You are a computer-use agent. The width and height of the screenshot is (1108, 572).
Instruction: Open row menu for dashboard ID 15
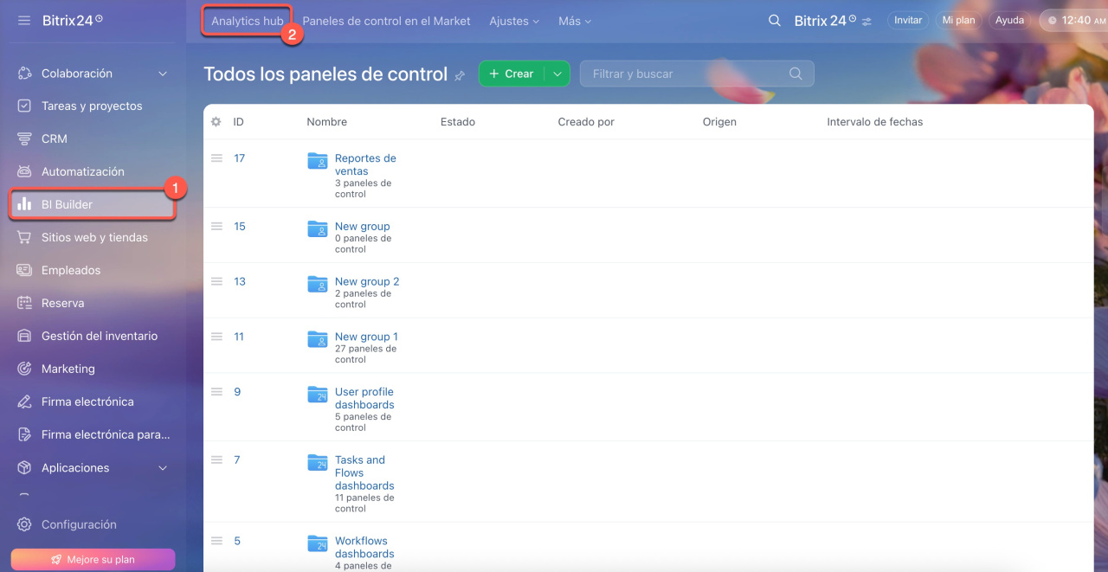click(217, 227)
